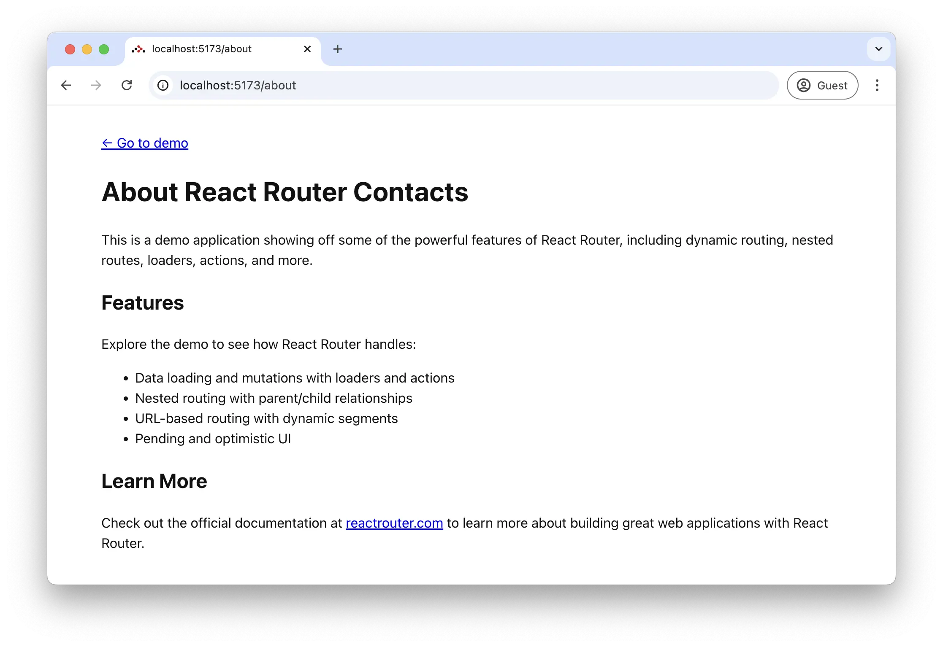Click the browser forward arrow
943x647 pixels.
pos(96,85)
